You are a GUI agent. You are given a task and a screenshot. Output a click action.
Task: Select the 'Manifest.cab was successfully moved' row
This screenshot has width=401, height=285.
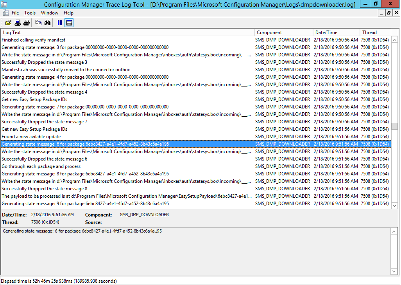(196, 70)
